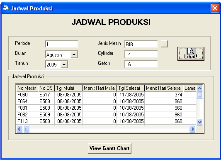Click the No OS column header
The width and height of the screenshot is (221, 160).
click(46, 88)
